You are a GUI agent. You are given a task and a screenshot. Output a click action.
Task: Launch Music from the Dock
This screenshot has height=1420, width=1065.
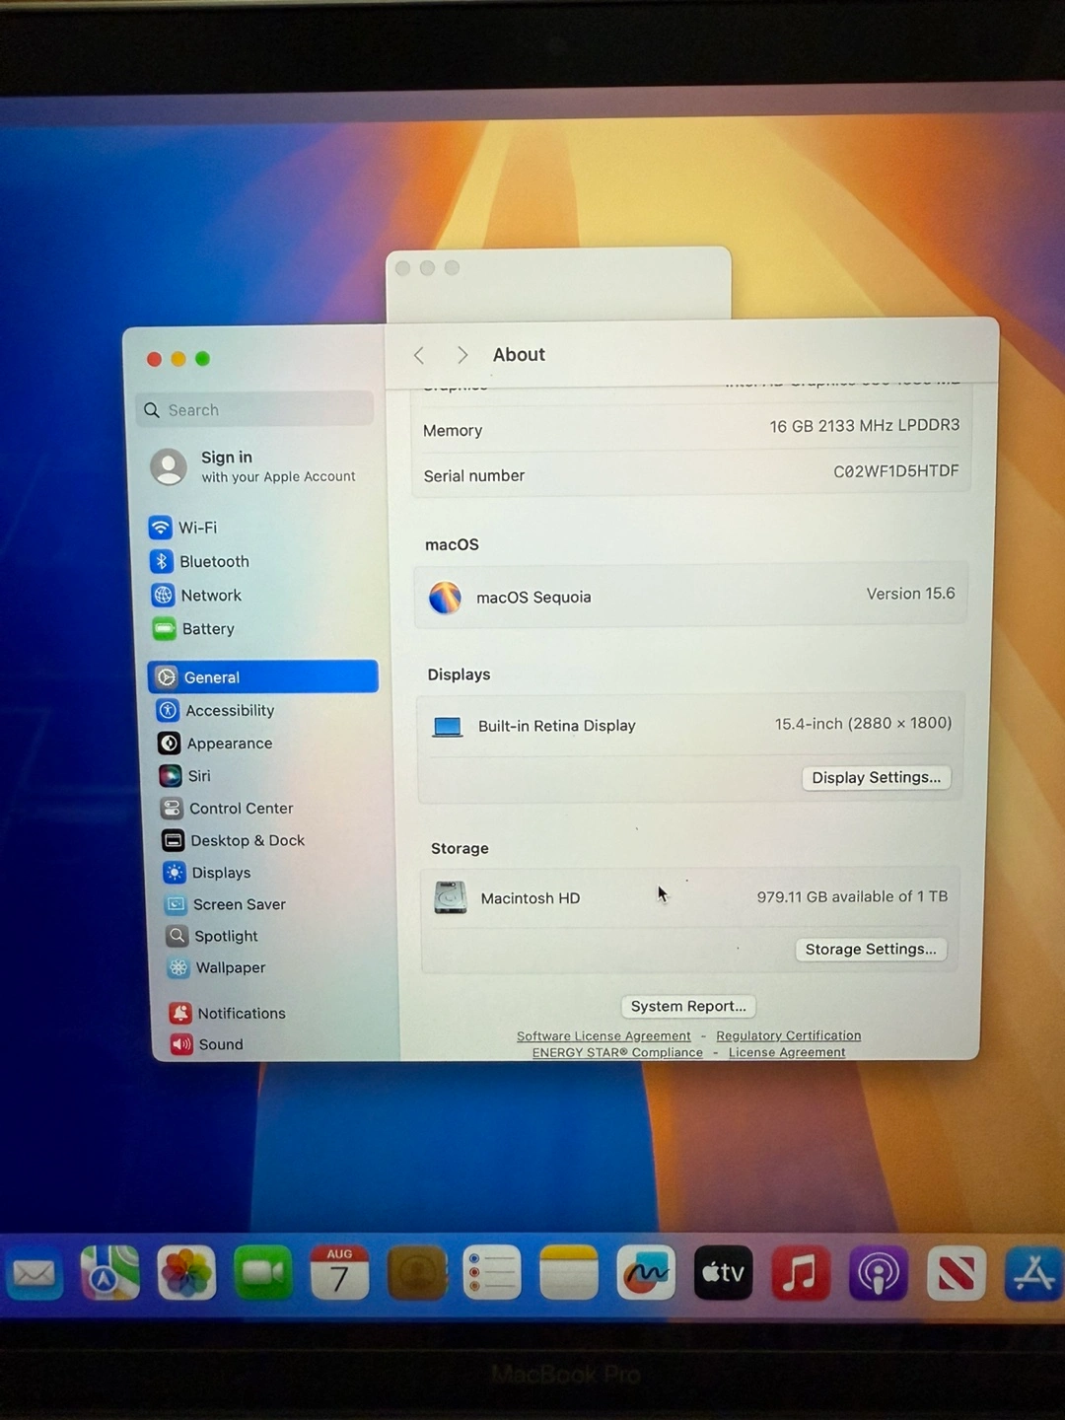pyautogui.click(x=800, y=1273)
